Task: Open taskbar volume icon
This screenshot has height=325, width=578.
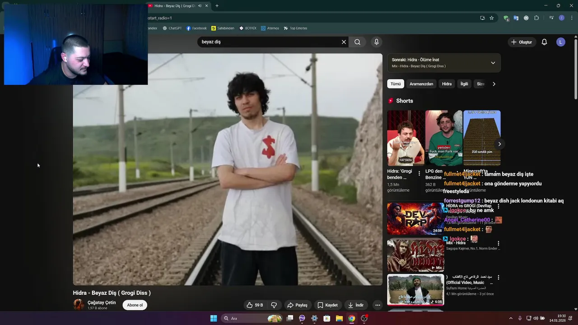Action: point(536,318)
